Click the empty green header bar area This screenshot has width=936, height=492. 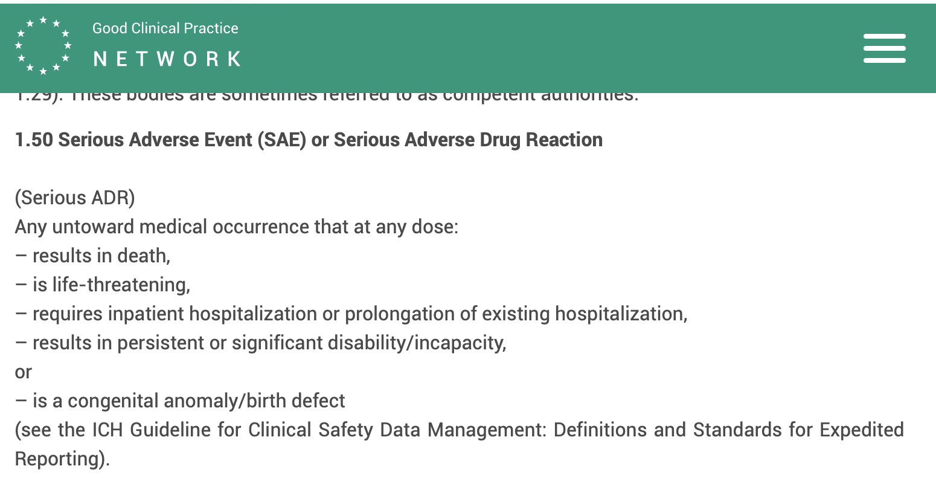click(x=543, y=48)
